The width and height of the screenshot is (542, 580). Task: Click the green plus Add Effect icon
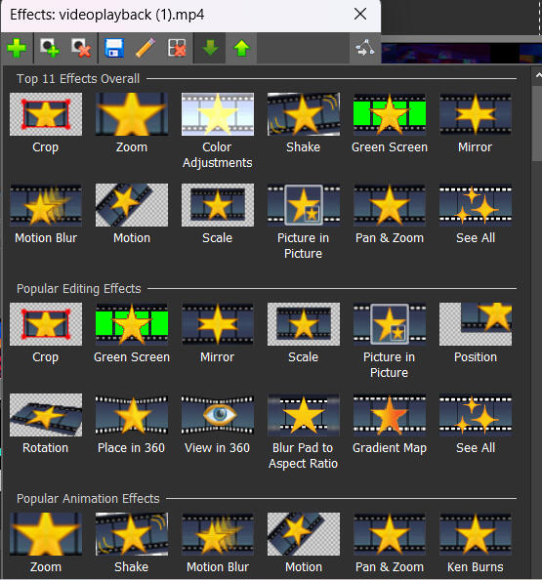click(x=17, y=49)
